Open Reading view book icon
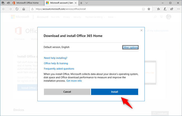Viewport: 182px width, 116px height. point(144,9)
